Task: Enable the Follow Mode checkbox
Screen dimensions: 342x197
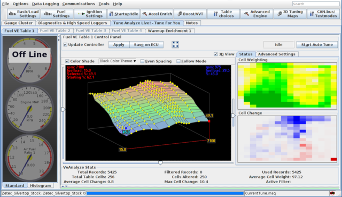Action: (178, 61)
